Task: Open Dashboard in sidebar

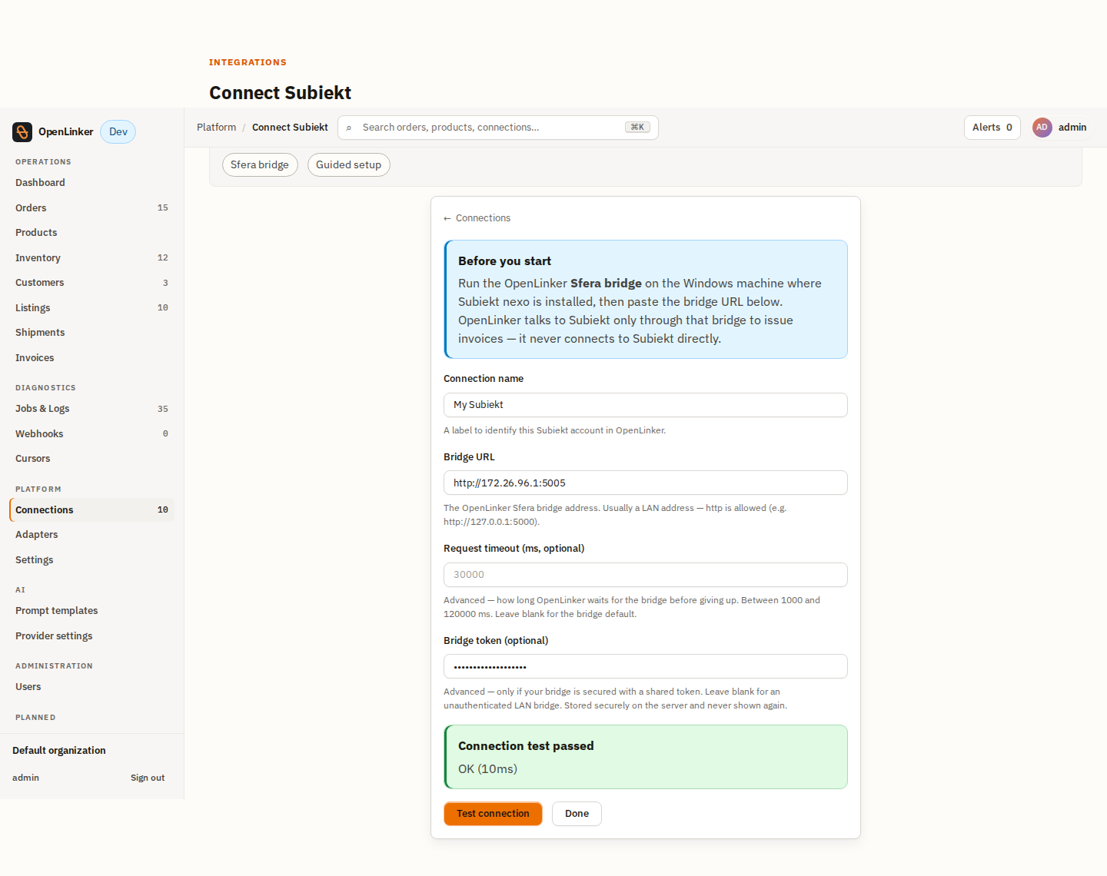Action: click(x=92, y=183)
